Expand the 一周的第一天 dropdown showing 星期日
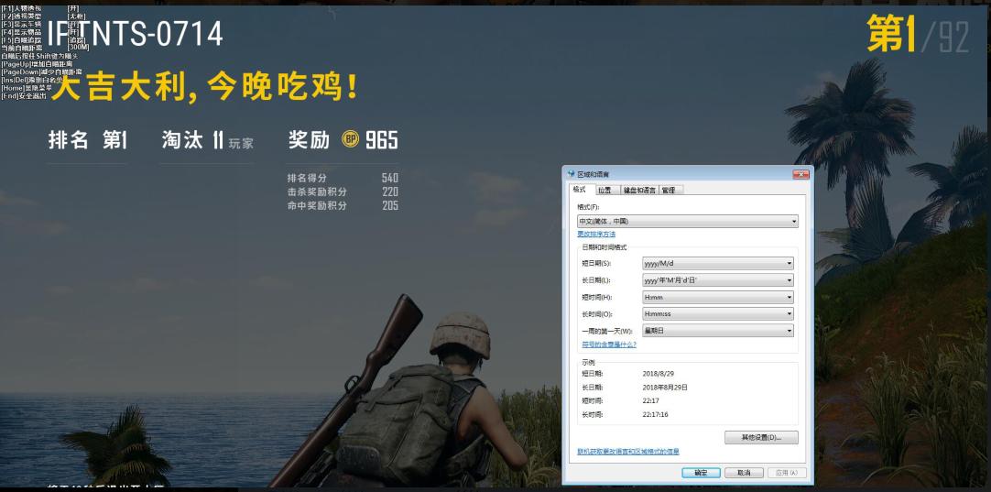991x492 pixels. click(718, 331)
